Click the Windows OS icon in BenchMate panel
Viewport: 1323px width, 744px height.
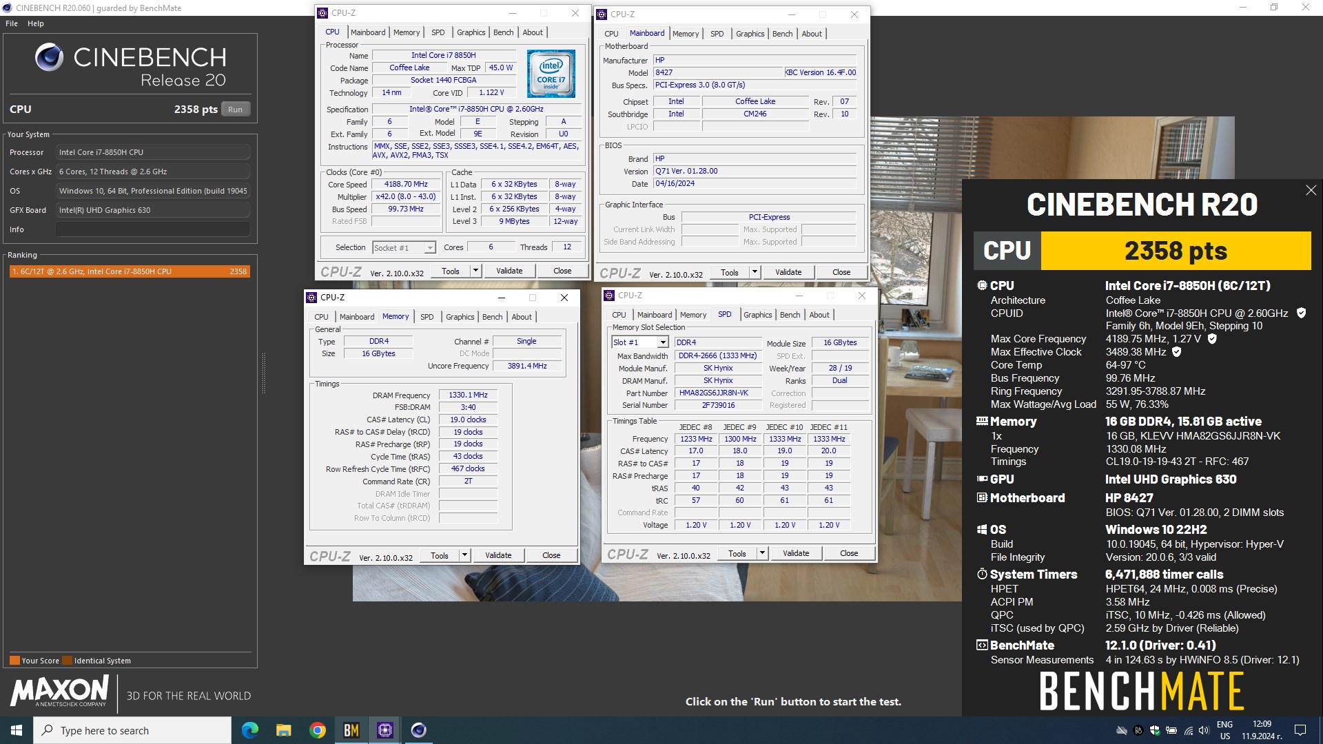(982, 529)
